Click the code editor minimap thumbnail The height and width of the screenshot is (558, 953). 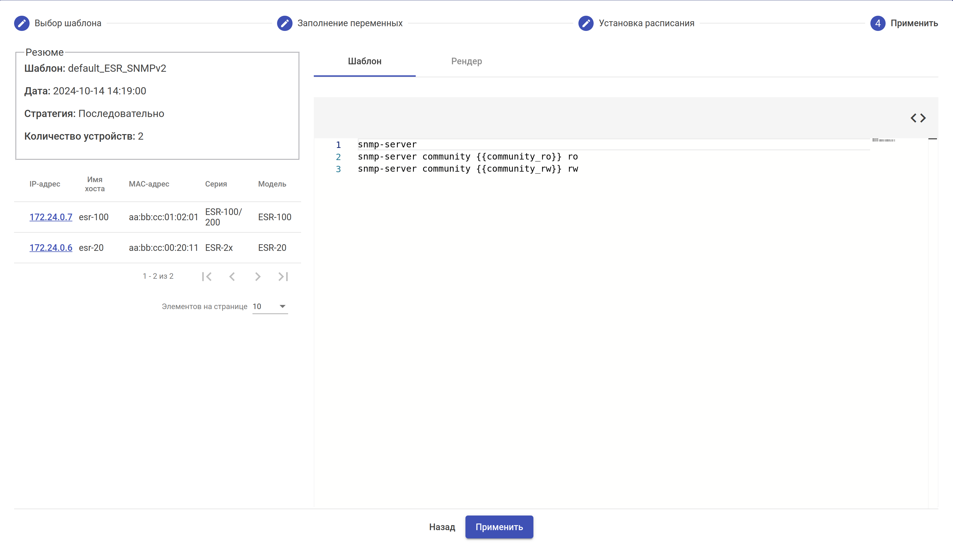pos(883,140)
